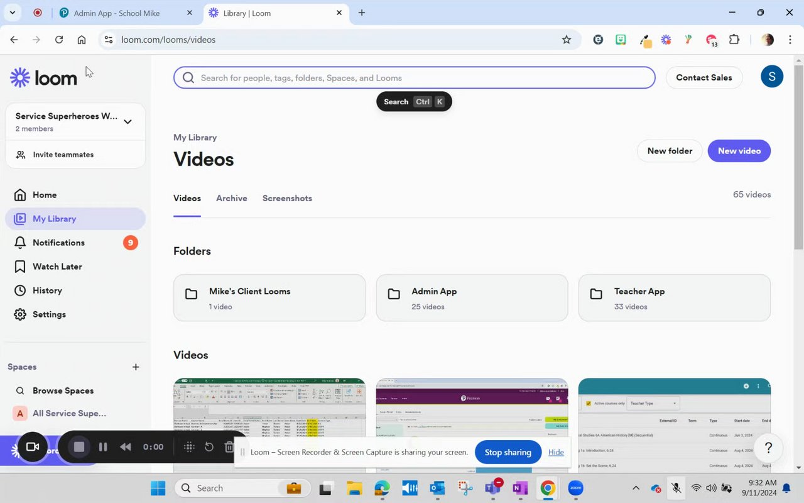The width and height of the screenshot is (804, 503).
Task: Toggle the microphone mute tray icon
Action: [676, 488]
